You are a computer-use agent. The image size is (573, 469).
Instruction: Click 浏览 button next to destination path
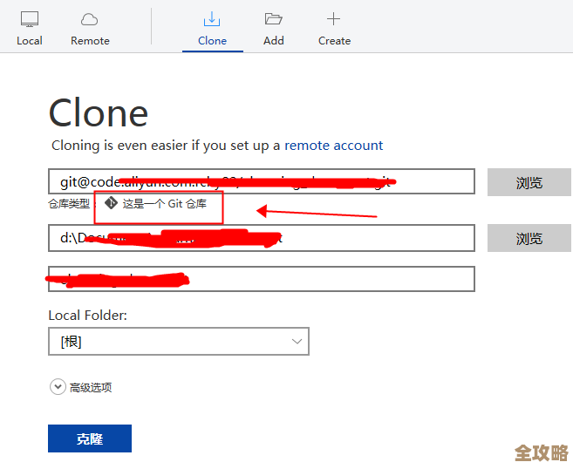[529, 238]
